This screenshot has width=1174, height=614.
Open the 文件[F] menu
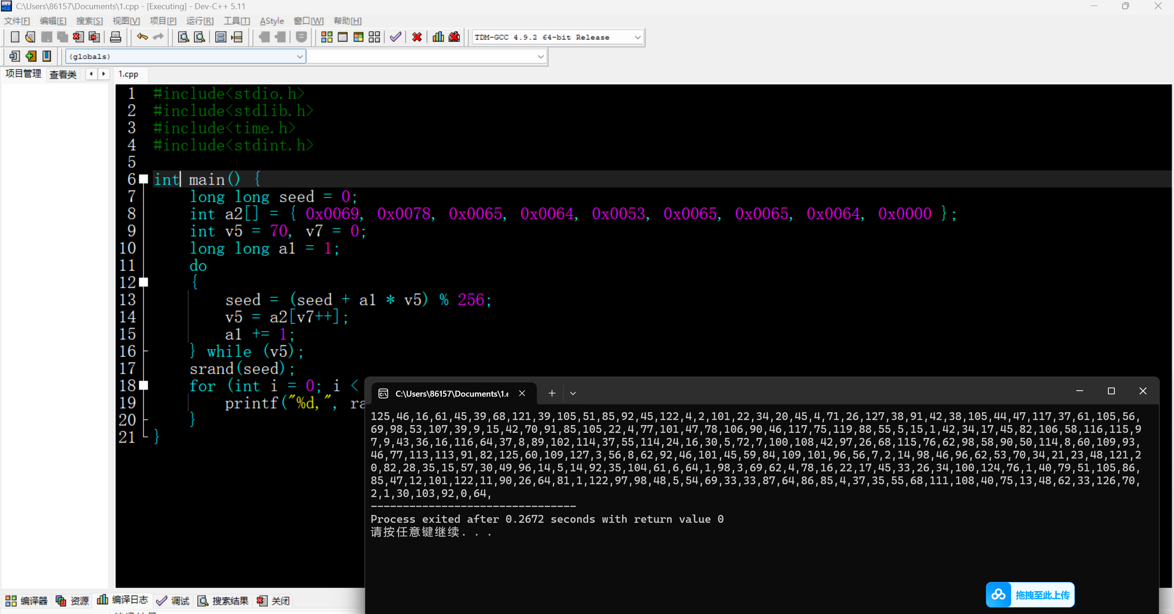[17, 21]
